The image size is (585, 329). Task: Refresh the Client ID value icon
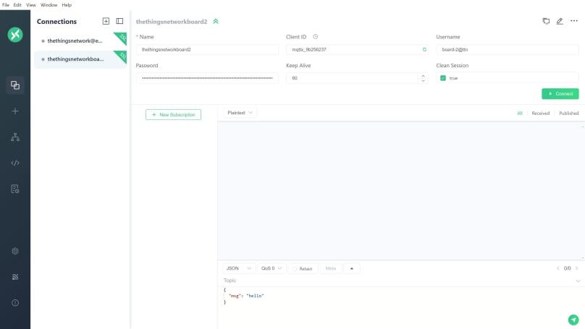point(424,50)
